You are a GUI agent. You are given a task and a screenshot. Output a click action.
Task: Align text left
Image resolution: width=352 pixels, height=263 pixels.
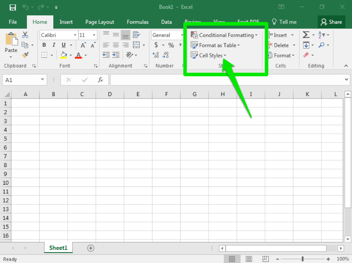pyautogui.click(x=106, y=45)
